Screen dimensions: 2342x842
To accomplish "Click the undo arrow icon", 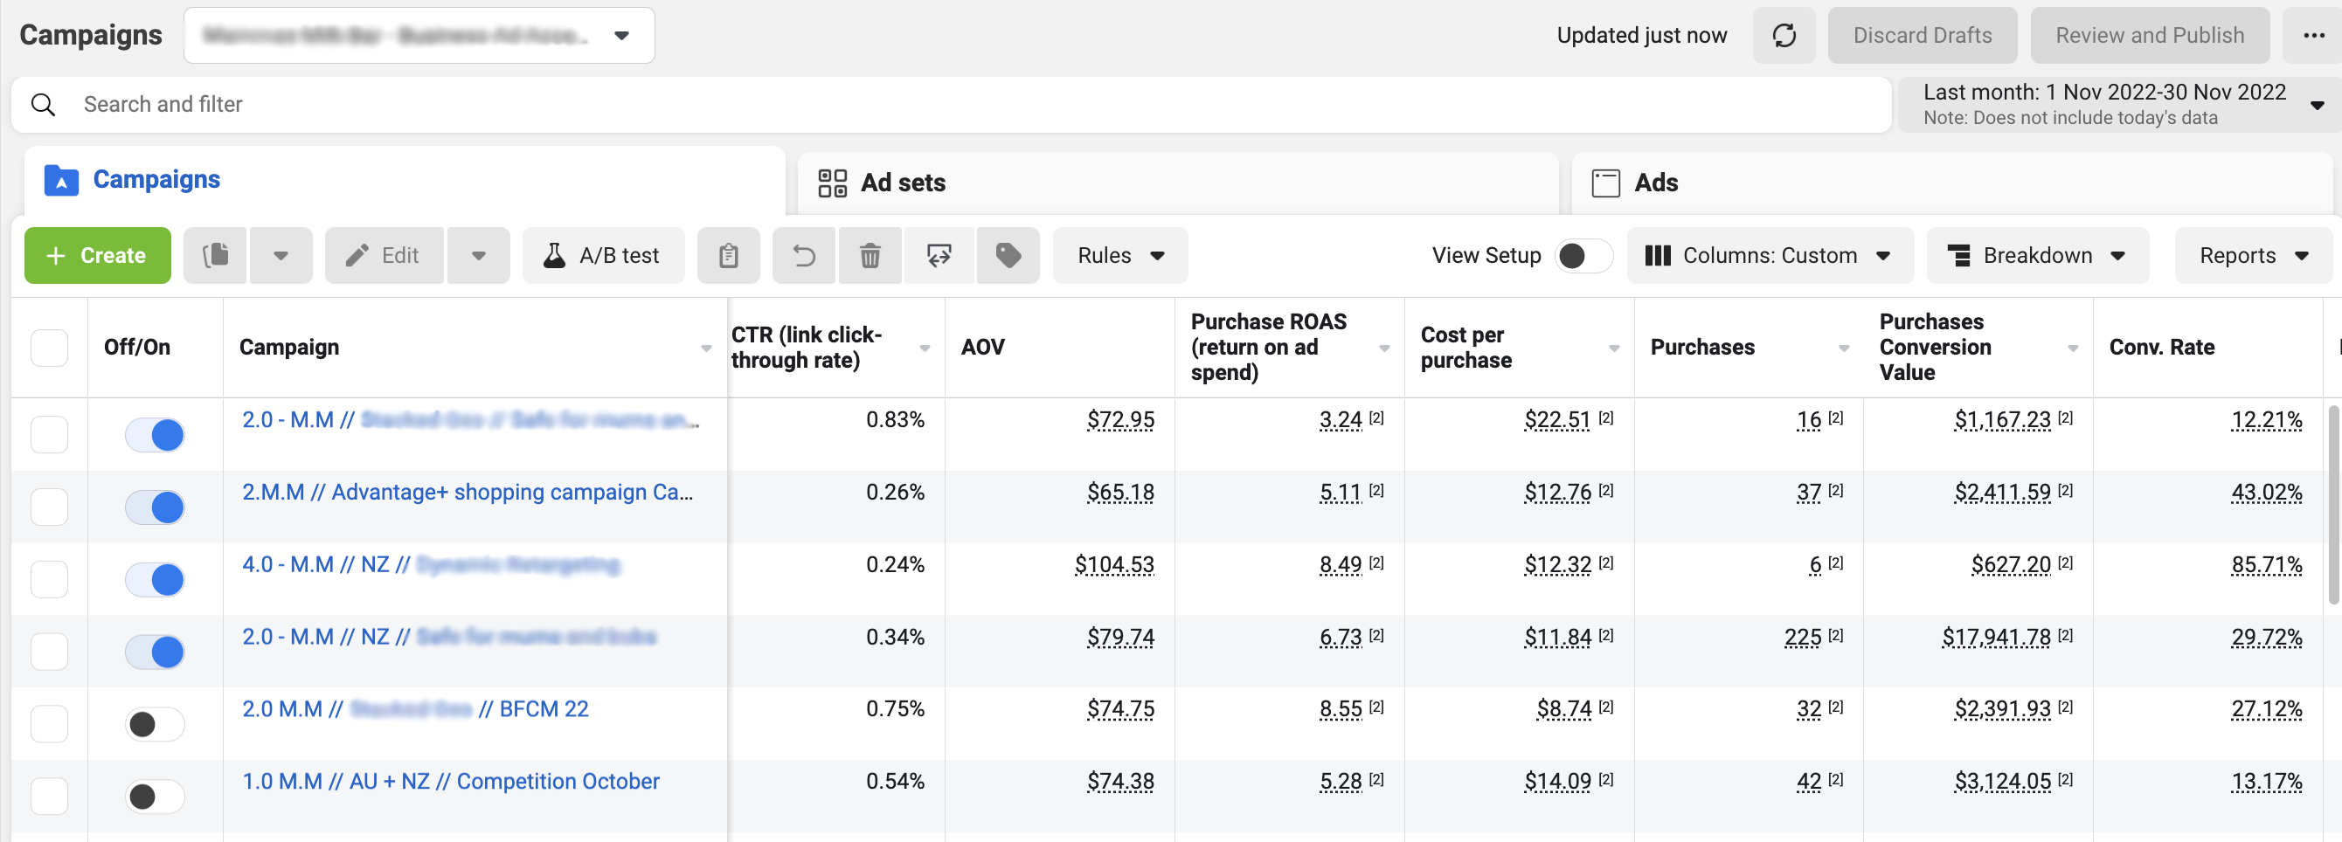I will 804,255.
